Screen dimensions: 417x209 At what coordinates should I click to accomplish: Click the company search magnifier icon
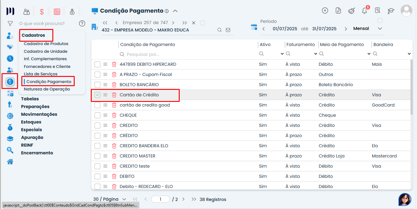[219, 30]
